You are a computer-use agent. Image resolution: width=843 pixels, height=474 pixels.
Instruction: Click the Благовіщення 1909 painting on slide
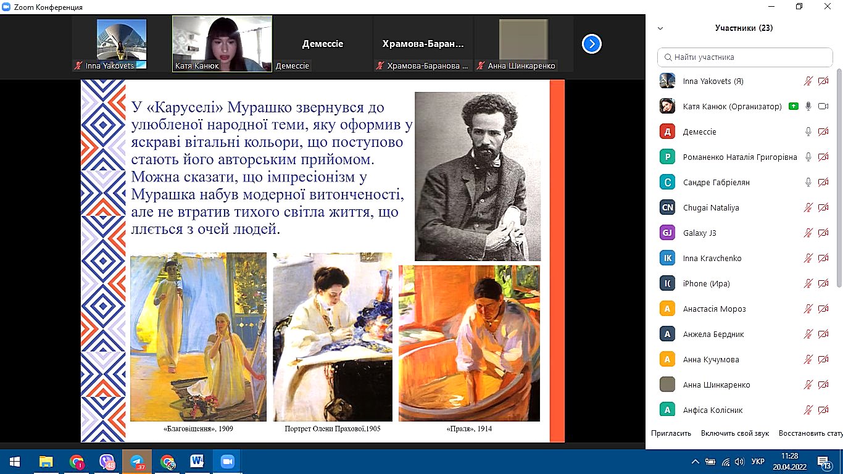pos(198,337)
